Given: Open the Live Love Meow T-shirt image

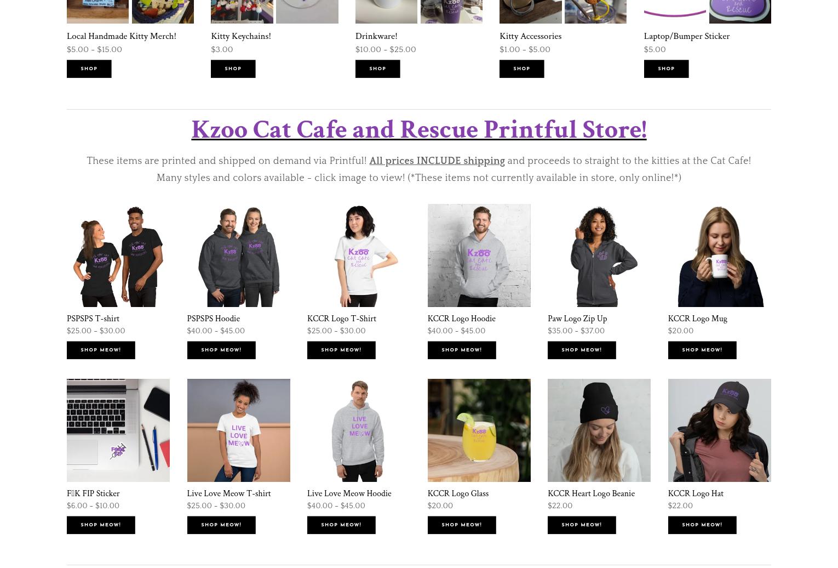Looking at the screenshot, I should tap(238, 430).
